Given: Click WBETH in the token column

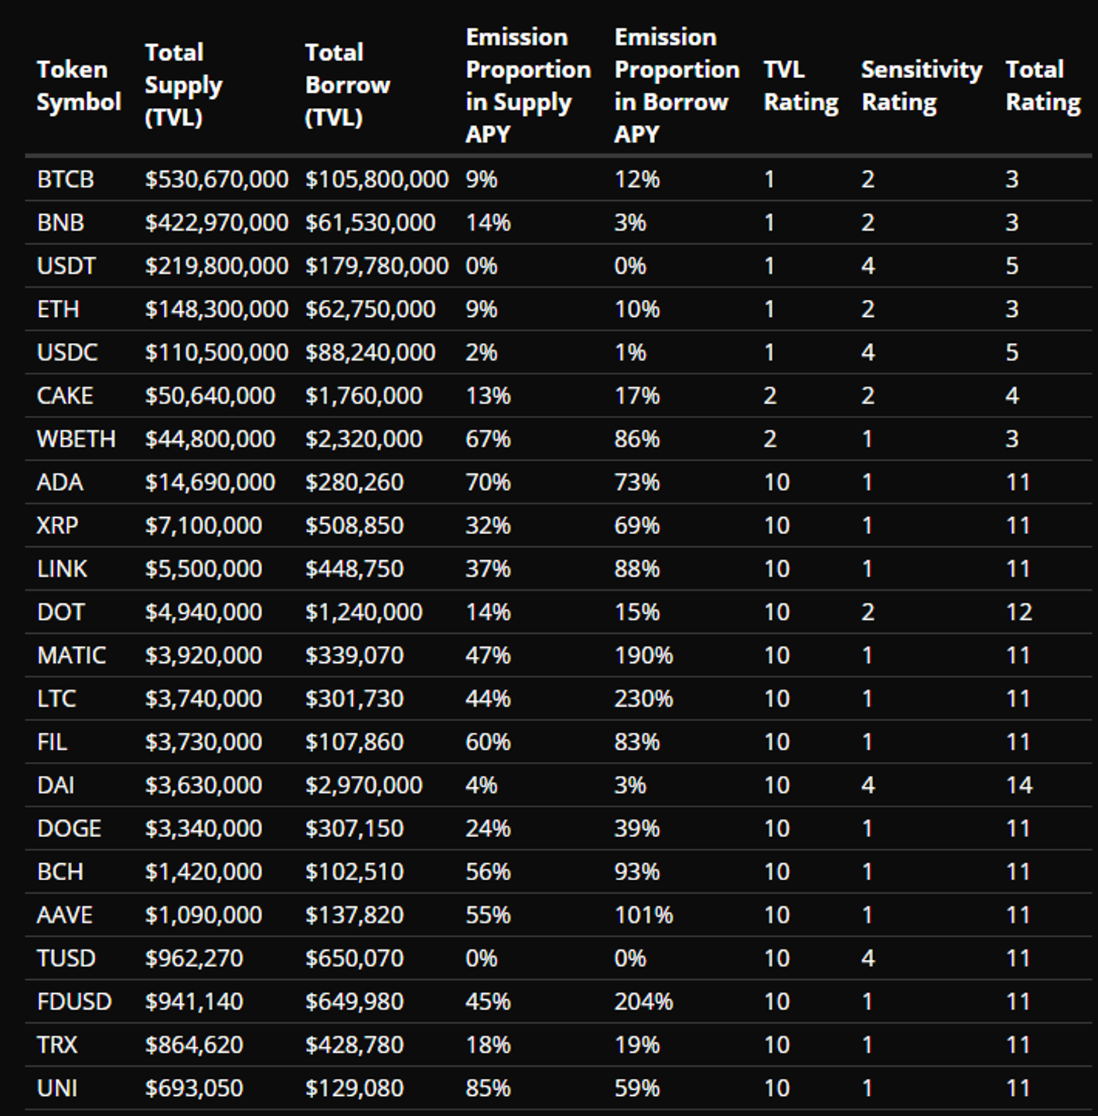Looking at the screenshot, I should pyautogui.click(x=76, y=439).
